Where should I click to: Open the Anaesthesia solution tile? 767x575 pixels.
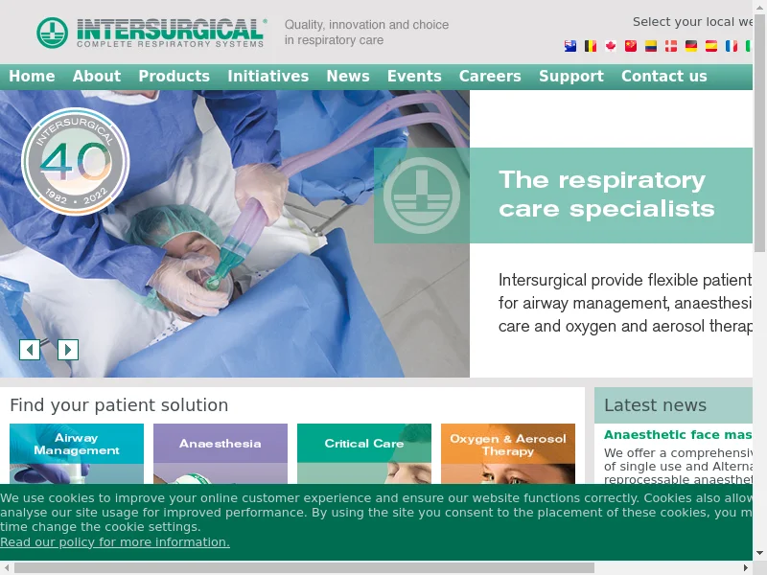click(221, 453)
